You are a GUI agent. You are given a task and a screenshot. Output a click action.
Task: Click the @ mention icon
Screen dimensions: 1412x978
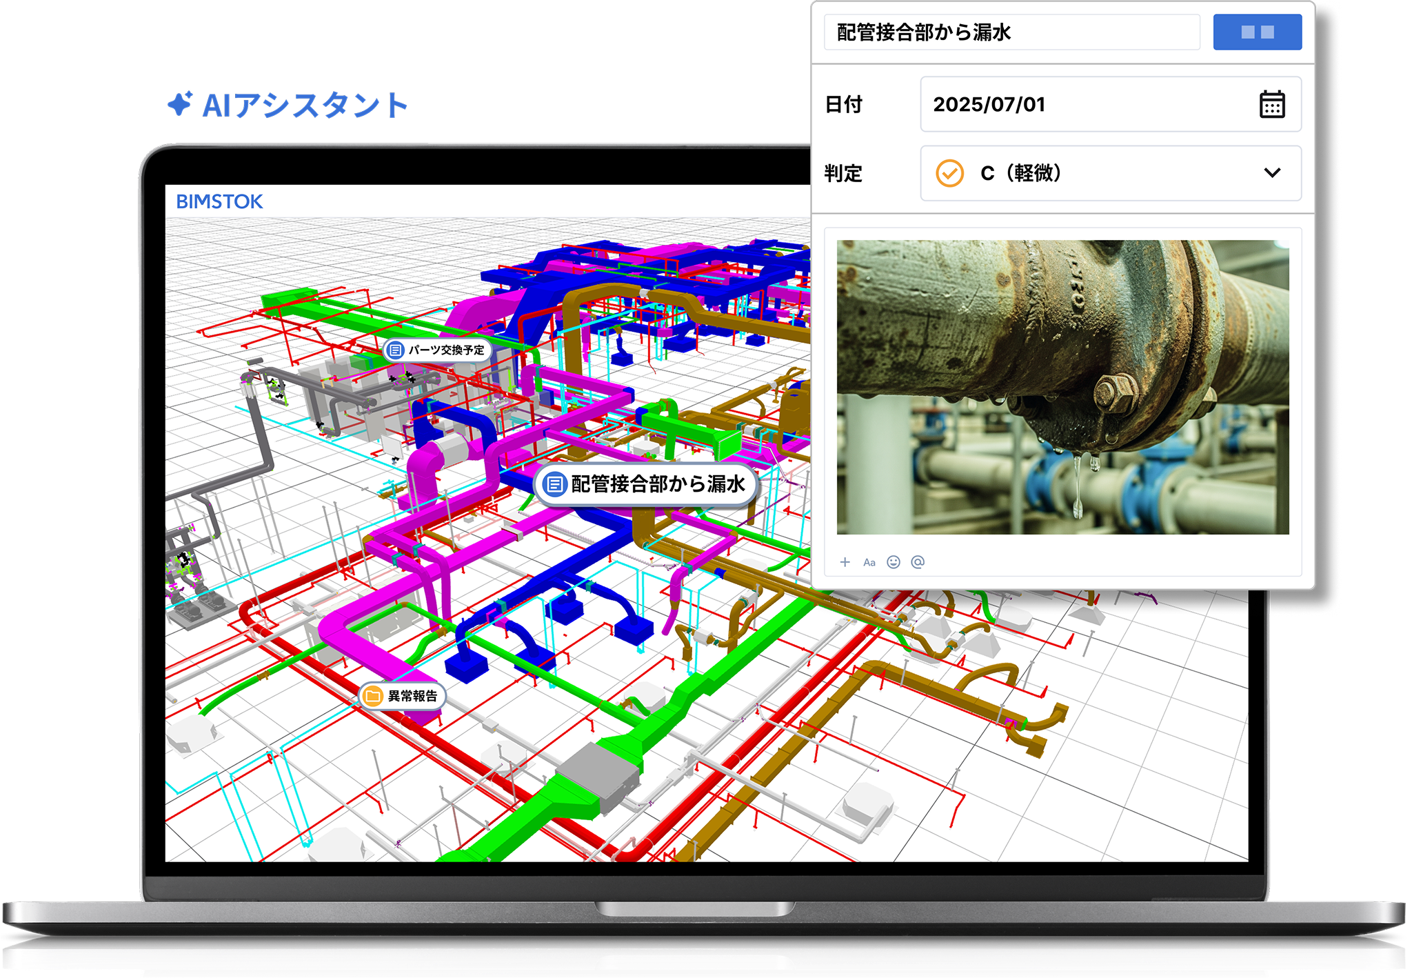point(918,562)
